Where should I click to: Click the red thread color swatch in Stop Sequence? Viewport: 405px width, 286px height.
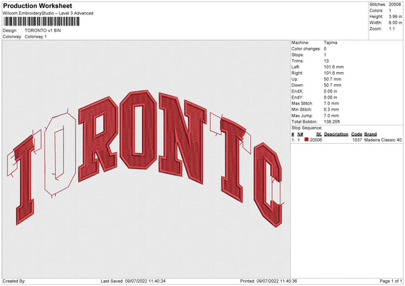click(306, 140)
